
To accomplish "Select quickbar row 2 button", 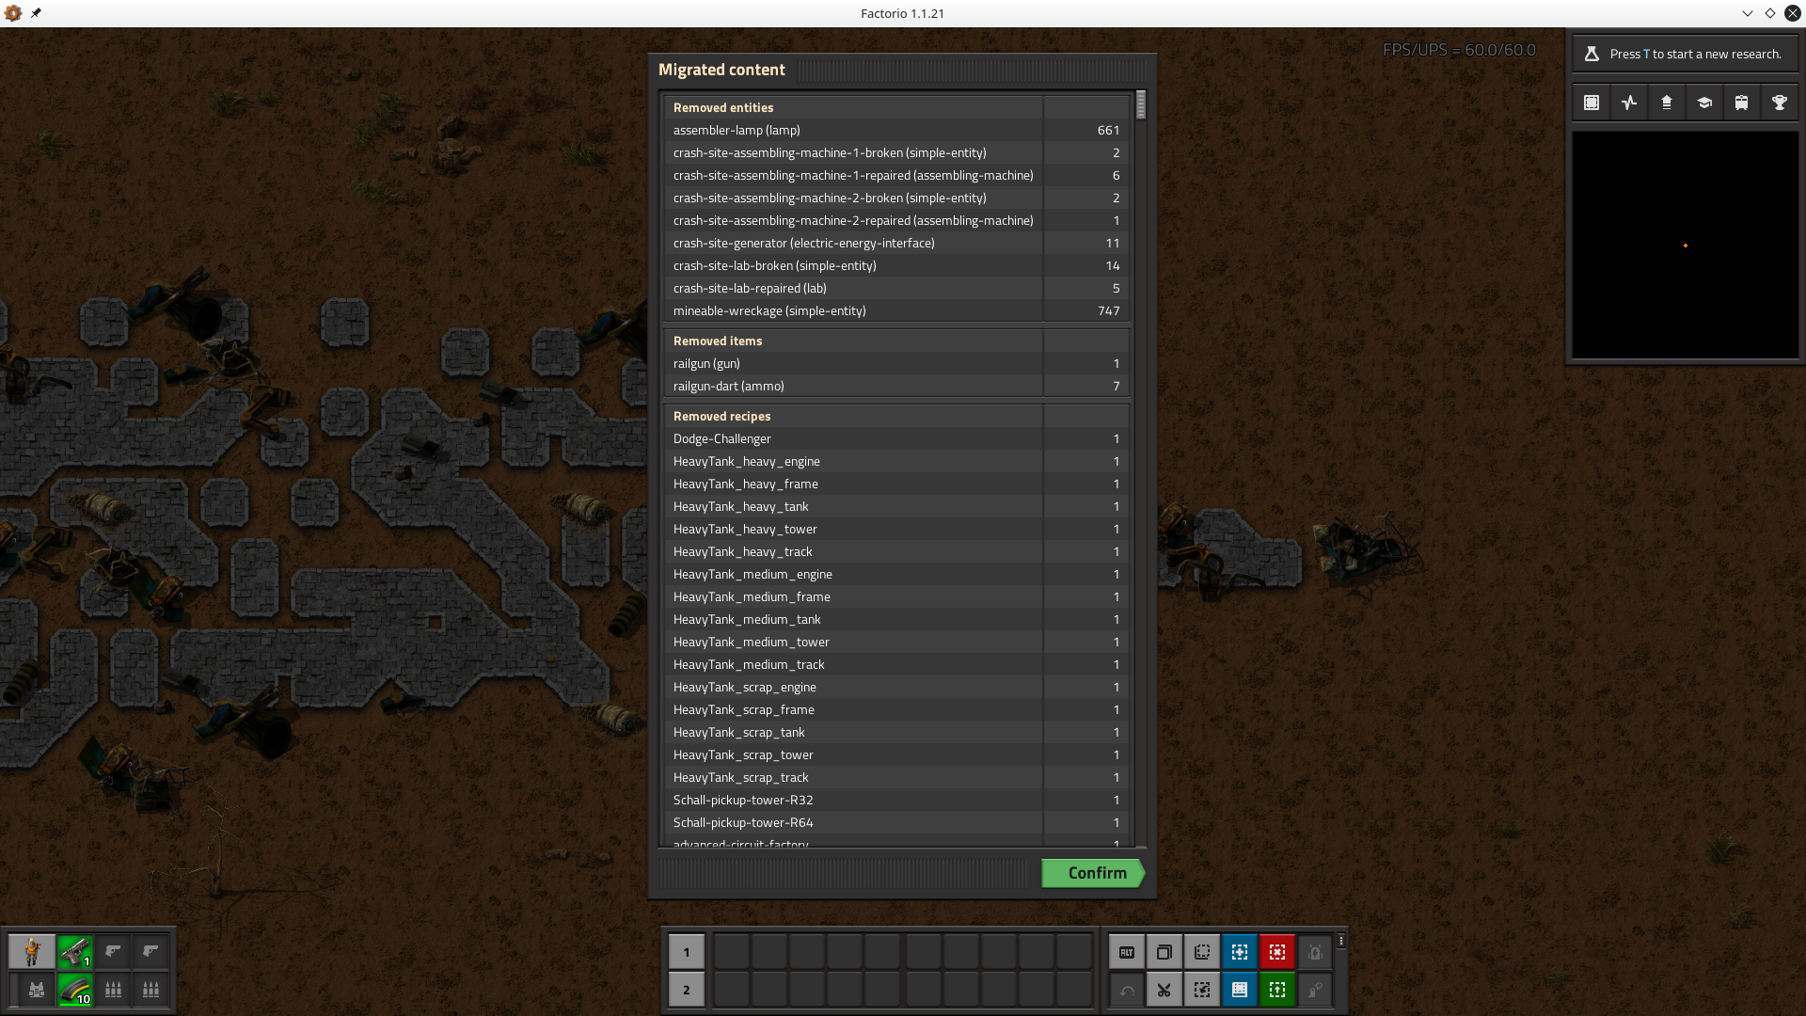I will (687, 990).
